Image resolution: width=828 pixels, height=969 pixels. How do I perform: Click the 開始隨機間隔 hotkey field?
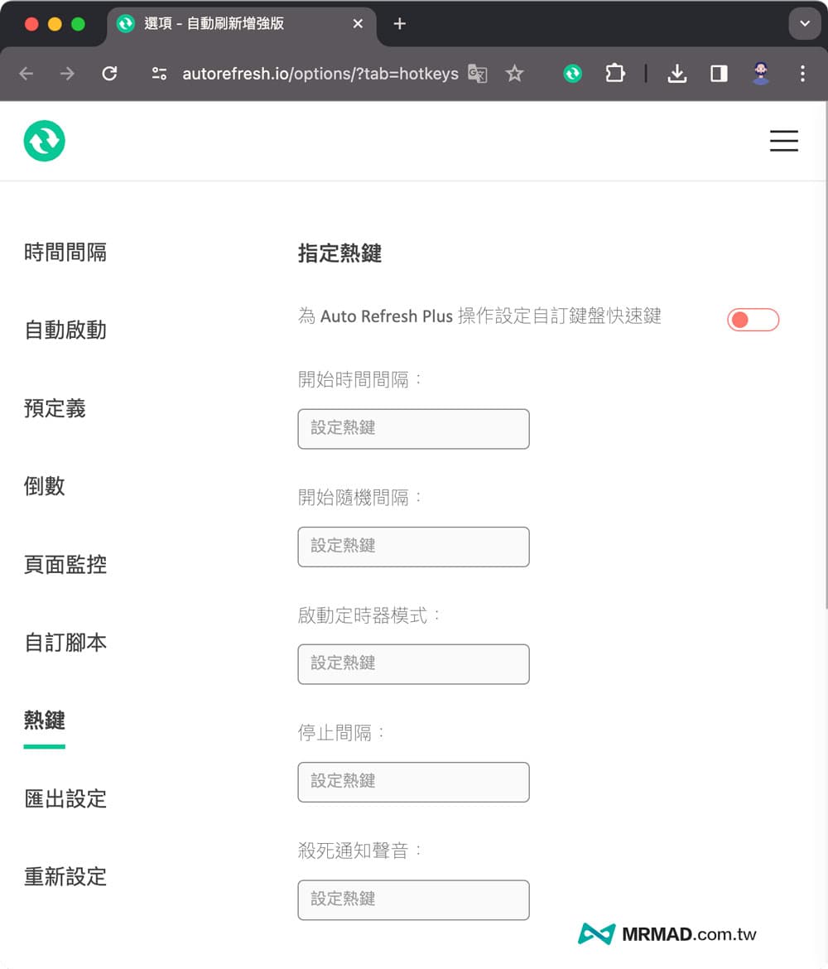point(413,547)
